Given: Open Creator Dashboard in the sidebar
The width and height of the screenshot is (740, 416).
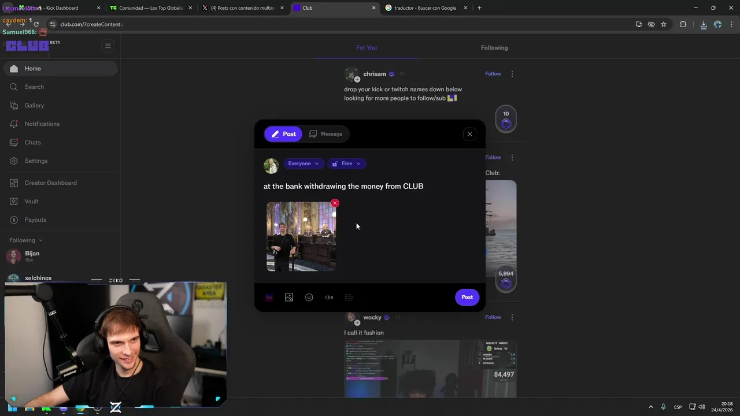Looking at the screenshot, I should point(60,183).
